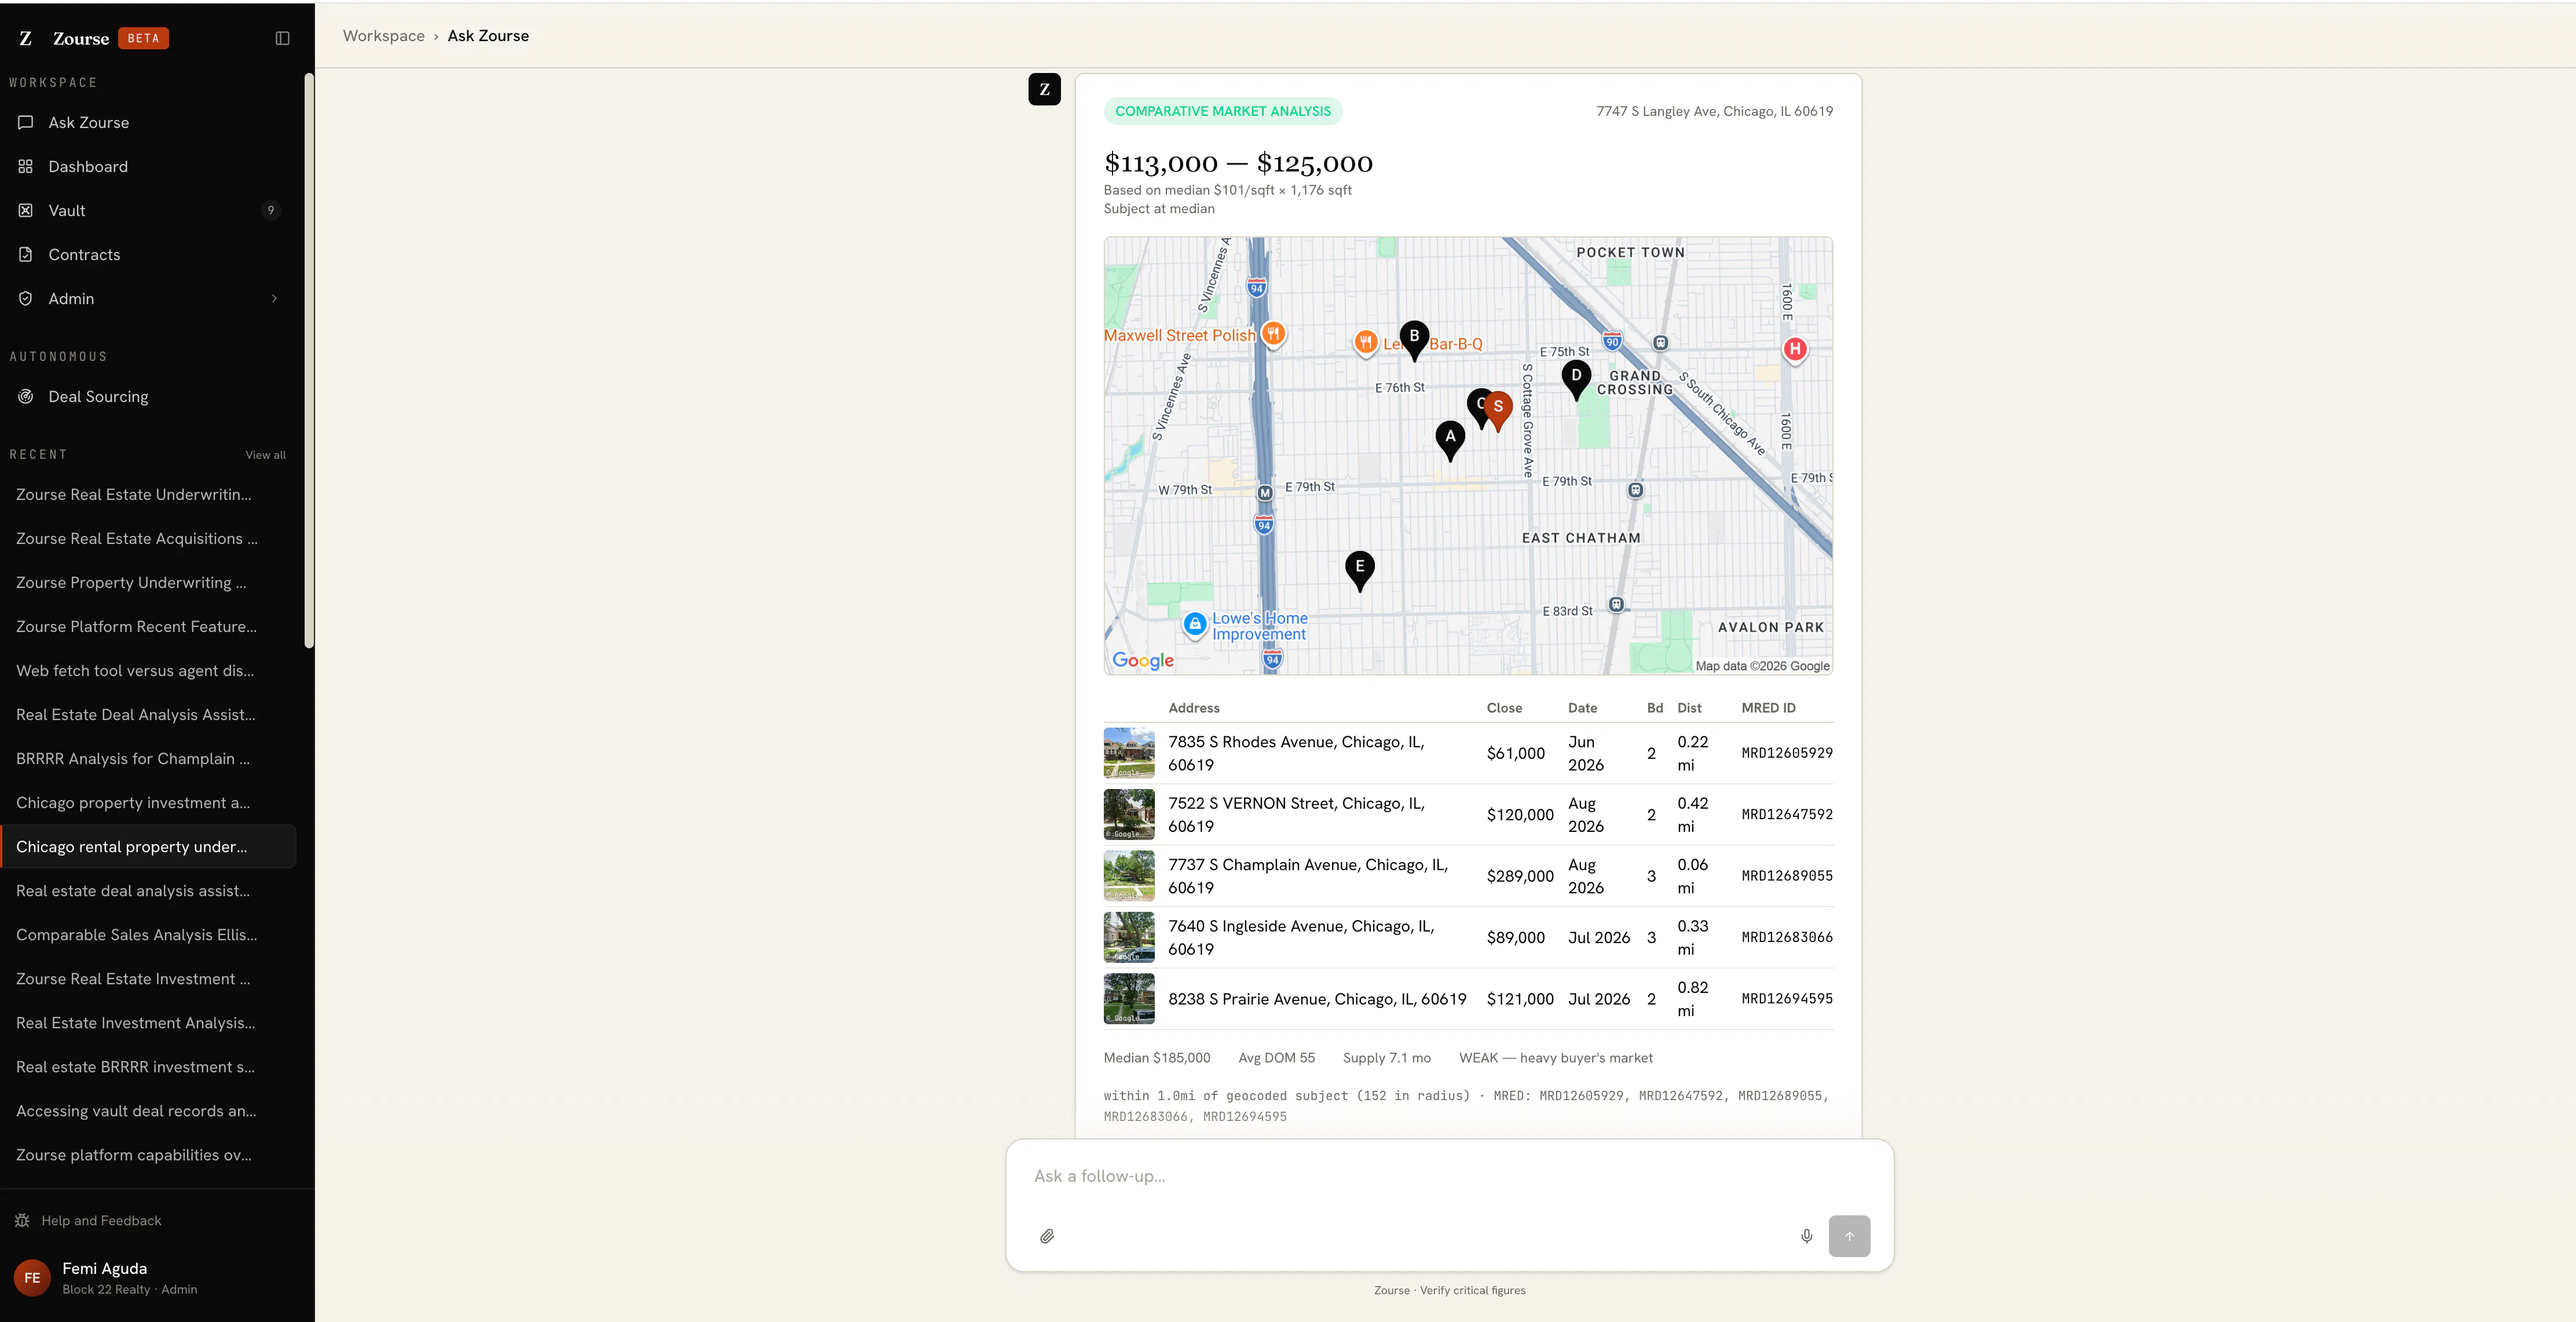Click the Ask a follow-up input field
2576x1322 pixels.
[x=1449, y=1176]
